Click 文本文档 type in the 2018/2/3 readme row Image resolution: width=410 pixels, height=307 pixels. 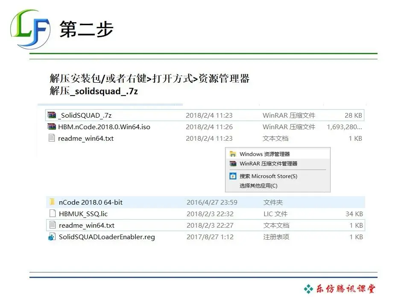(x=276, y=225)
